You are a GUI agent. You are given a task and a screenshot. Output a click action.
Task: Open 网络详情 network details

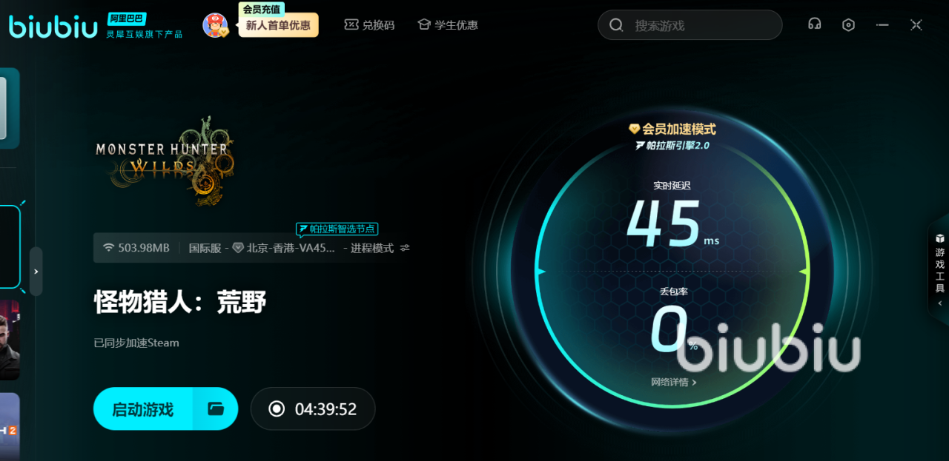tap(673, 383)
